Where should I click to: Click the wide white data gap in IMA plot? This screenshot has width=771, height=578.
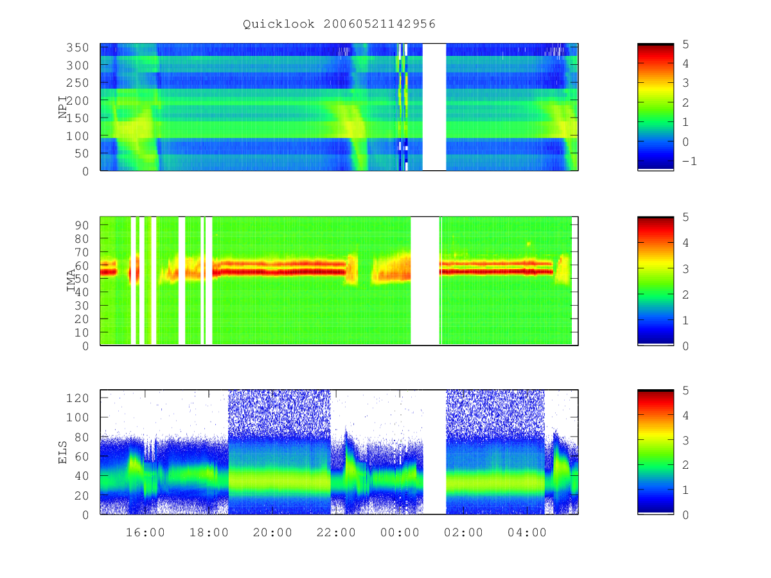click(x=425, y=281)
